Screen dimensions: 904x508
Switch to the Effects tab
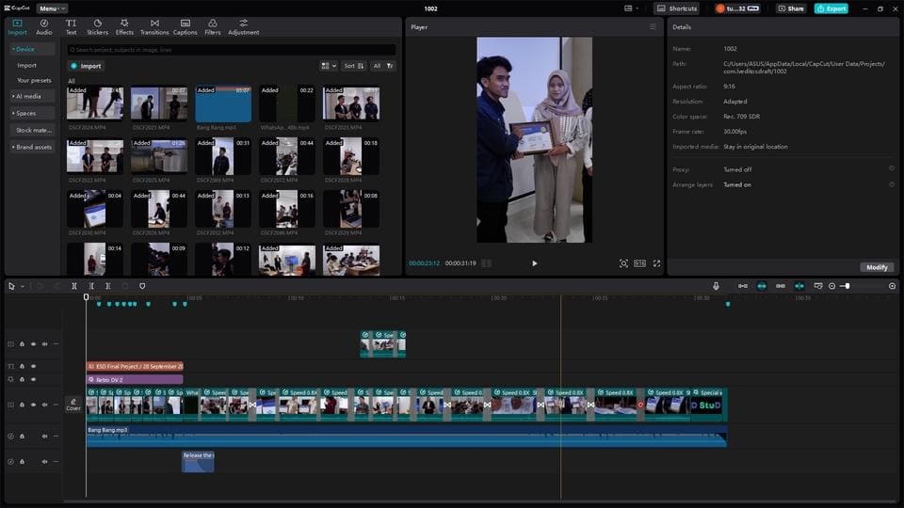[124, 26]
